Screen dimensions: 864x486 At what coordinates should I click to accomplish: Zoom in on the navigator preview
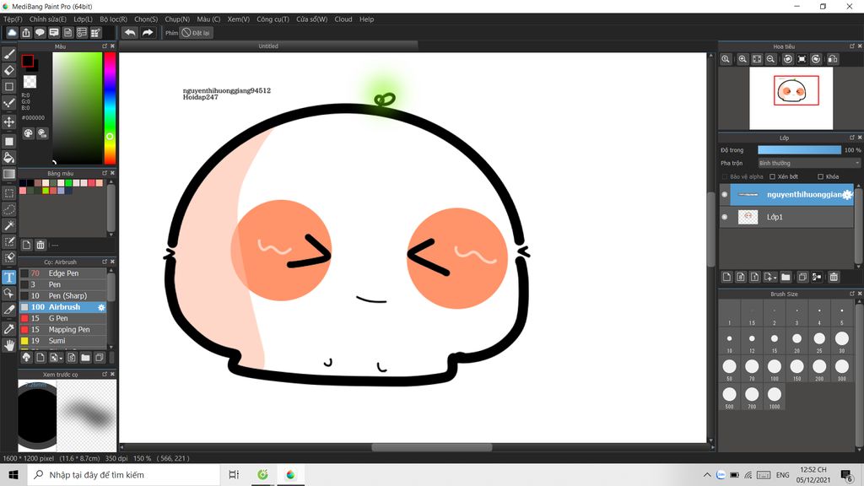pos(742,59)
